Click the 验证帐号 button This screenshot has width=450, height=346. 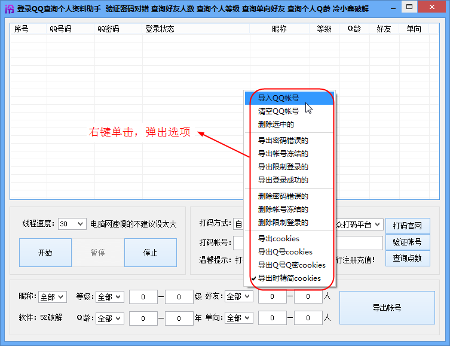(408, 242)
